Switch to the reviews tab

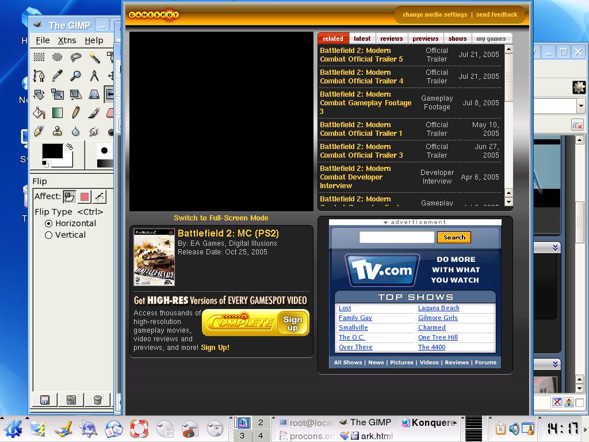[x=391, y=39]
